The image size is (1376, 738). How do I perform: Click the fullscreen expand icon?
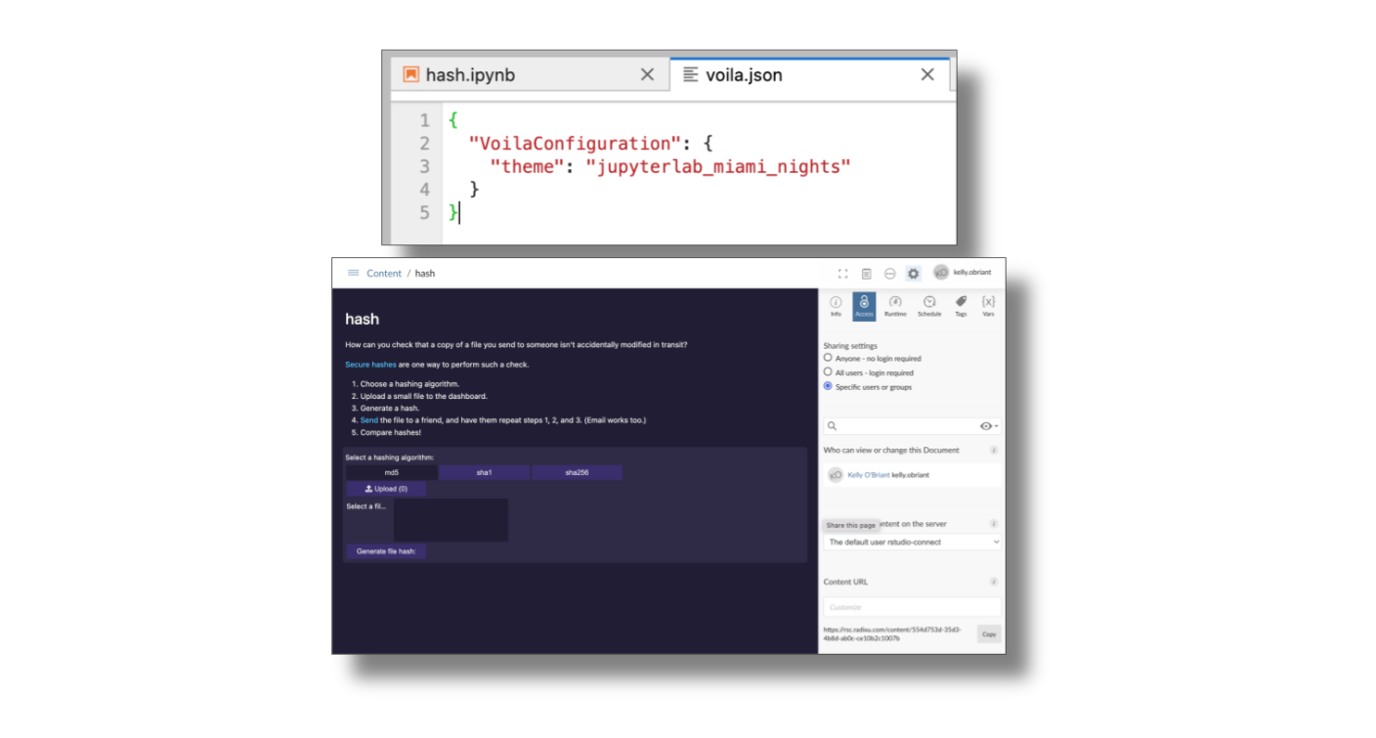pyautogui.click(x=842, y=274)
